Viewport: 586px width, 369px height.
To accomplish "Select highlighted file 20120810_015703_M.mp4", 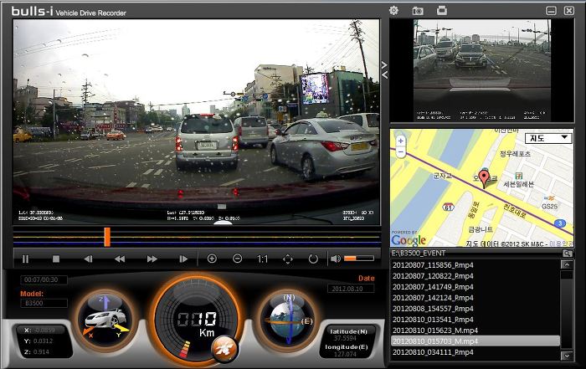I will (x=475, y=341).
